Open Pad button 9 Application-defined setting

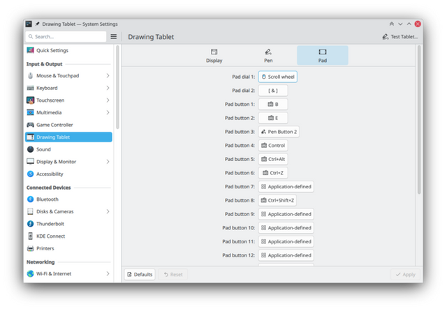[286, 214]
